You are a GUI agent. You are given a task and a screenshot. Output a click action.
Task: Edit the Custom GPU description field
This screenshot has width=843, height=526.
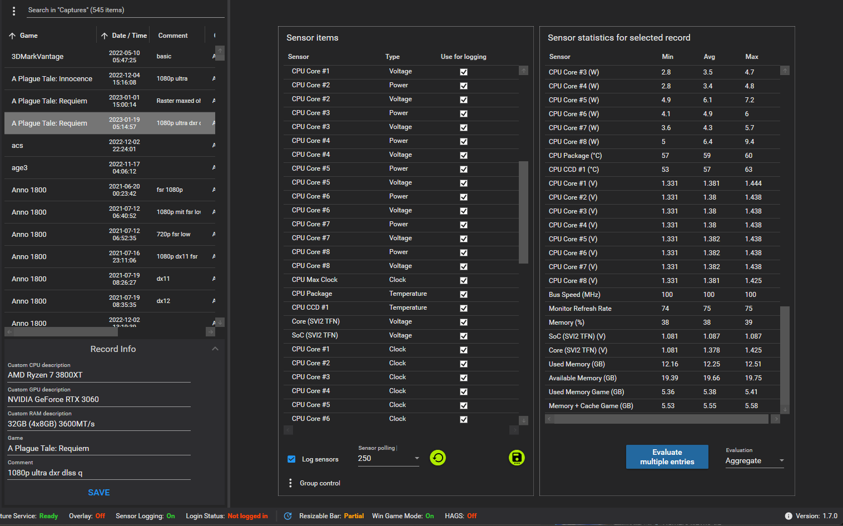99,400
